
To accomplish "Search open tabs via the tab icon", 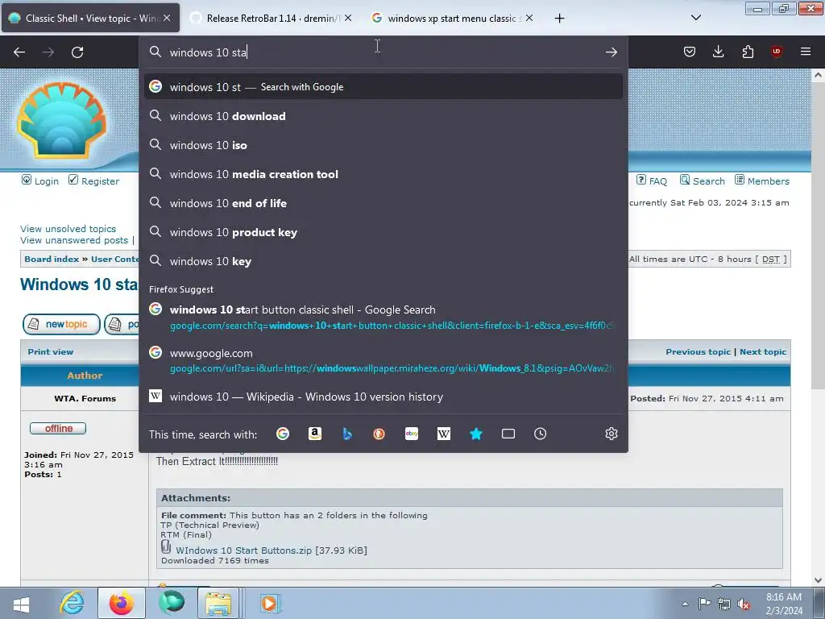I will 508,434.
